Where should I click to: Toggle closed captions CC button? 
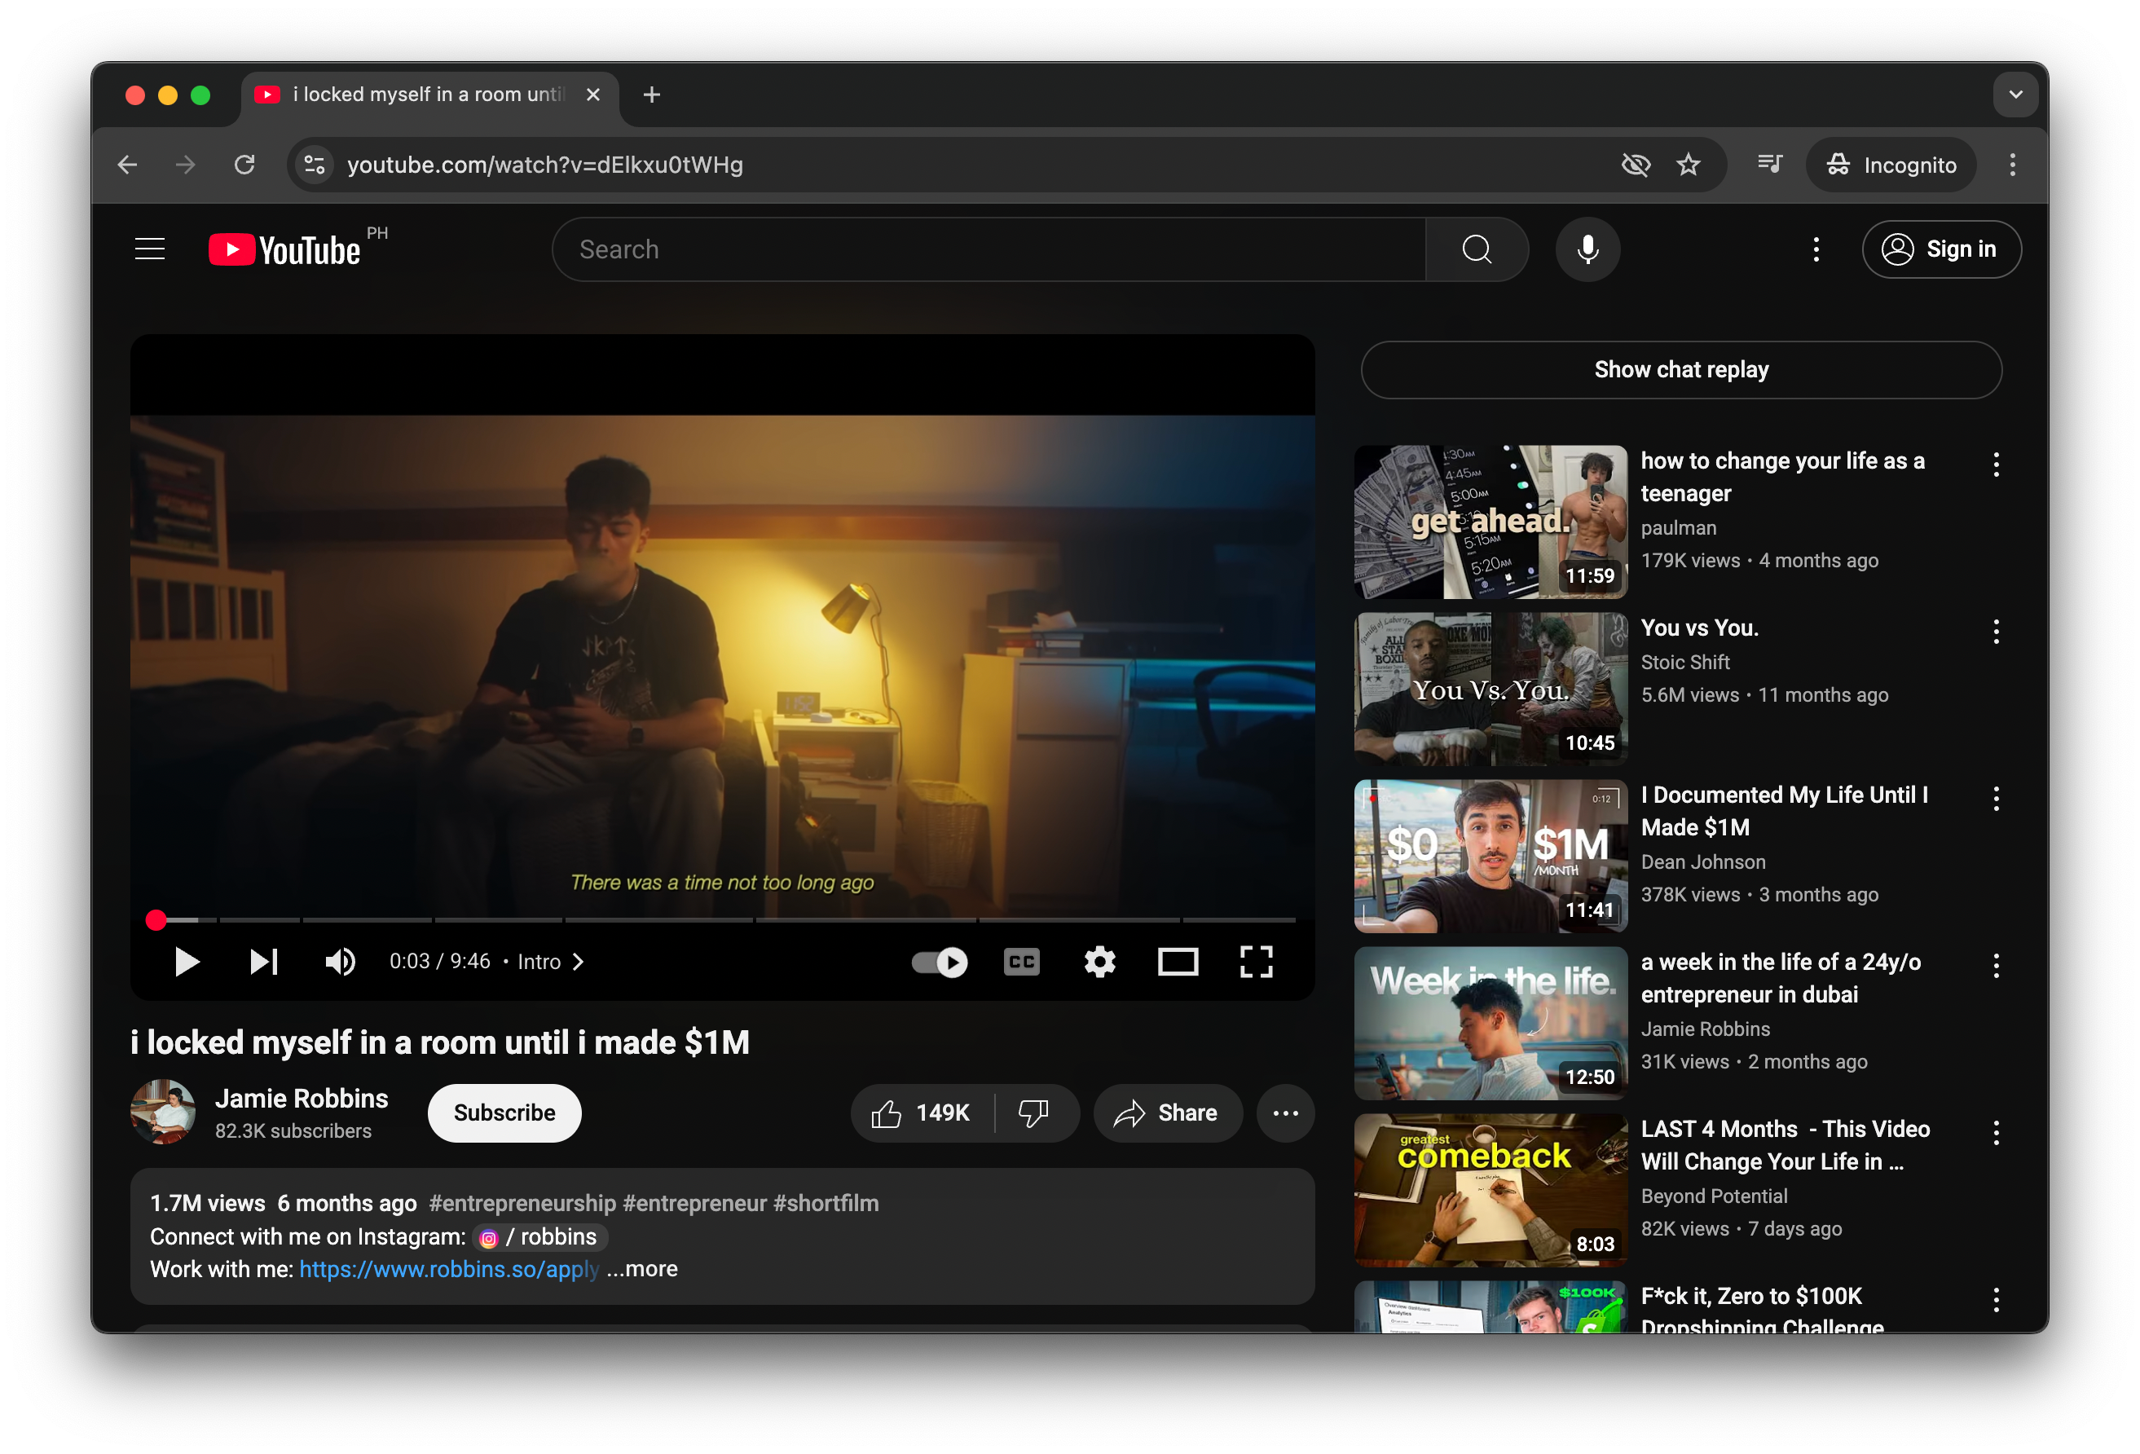[x=1021, y=962]
